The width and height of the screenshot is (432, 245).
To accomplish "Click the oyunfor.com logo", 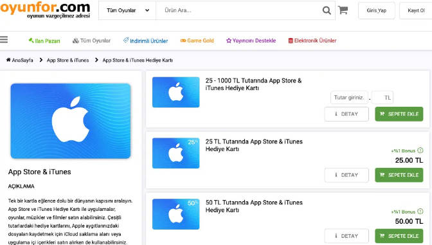I will pyautogui.click(x=46, y=10).
